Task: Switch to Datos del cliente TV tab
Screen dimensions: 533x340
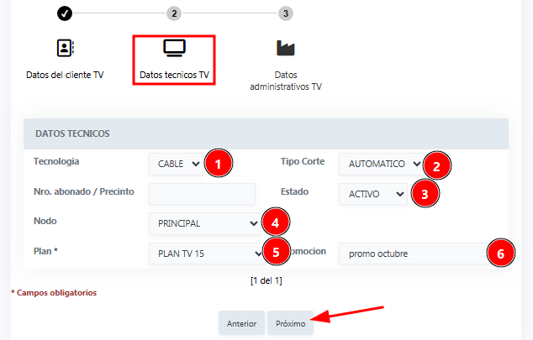Action: pyautogui.click(x=65, y=75)
